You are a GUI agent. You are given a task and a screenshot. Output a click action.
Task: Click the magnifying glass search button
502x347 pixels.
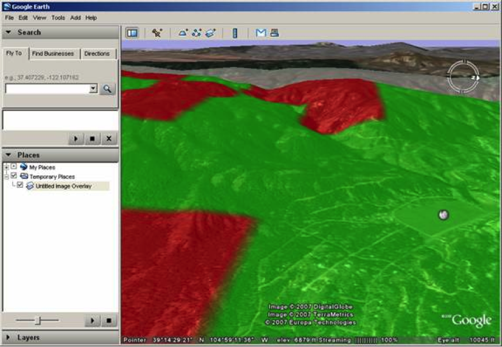pyautogui.click(x=107, y=89)
